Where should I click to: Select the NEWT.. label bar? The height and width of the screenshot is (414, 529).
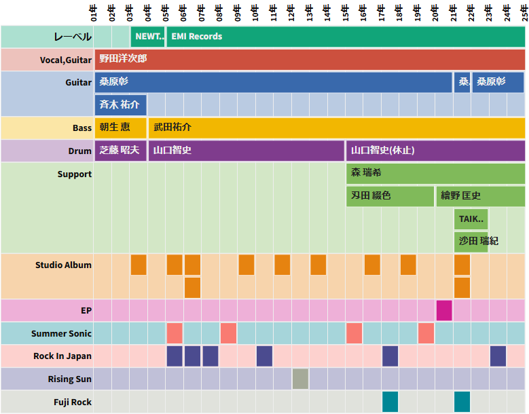(x=147, y=37)
